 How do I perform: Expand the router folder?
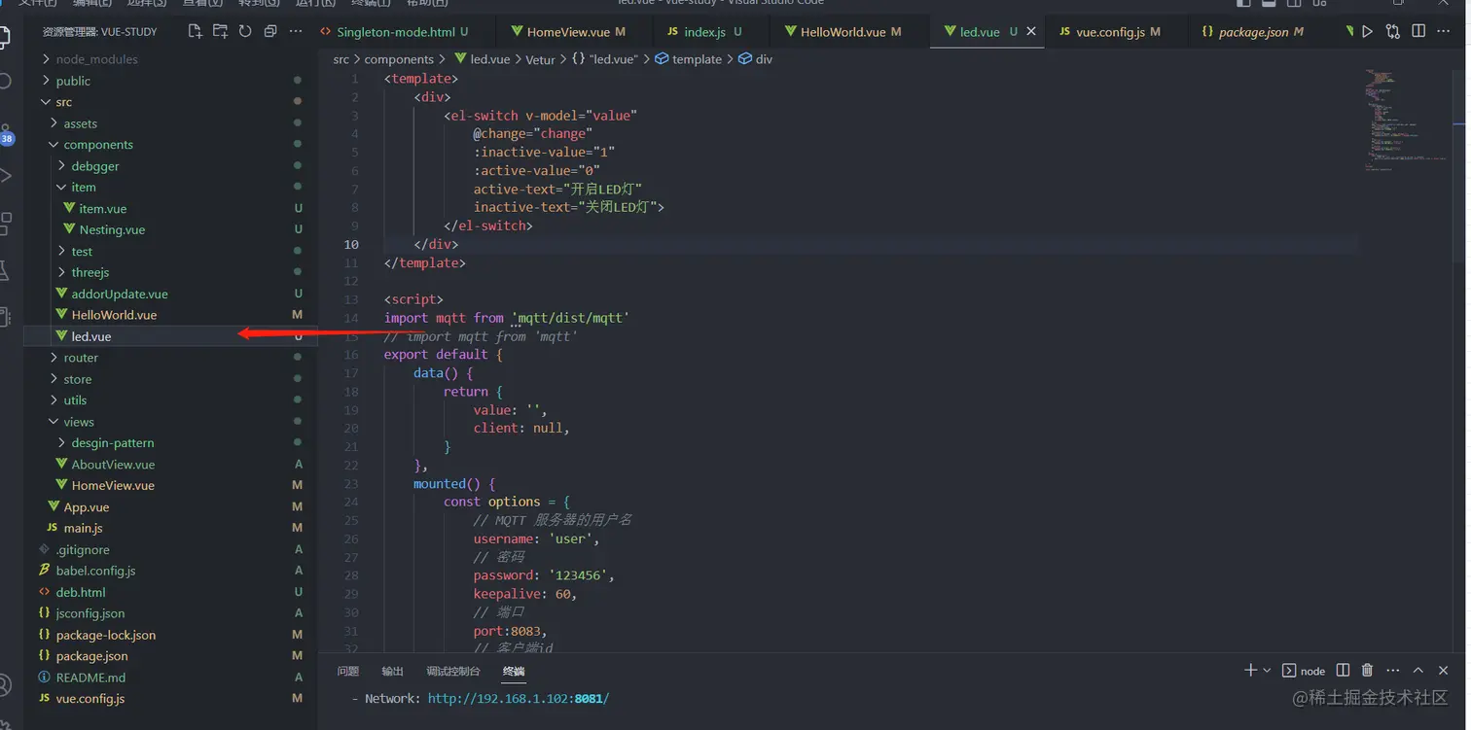169,358
